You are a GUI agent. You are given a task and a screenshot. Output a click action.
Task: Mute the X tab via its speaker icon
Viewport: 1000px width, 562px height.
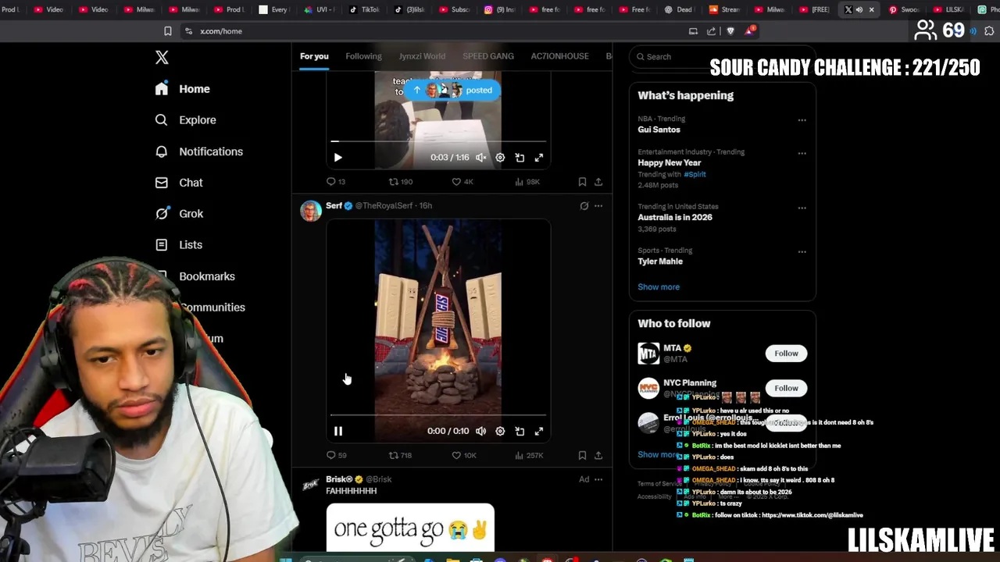(x=859, y=10)
